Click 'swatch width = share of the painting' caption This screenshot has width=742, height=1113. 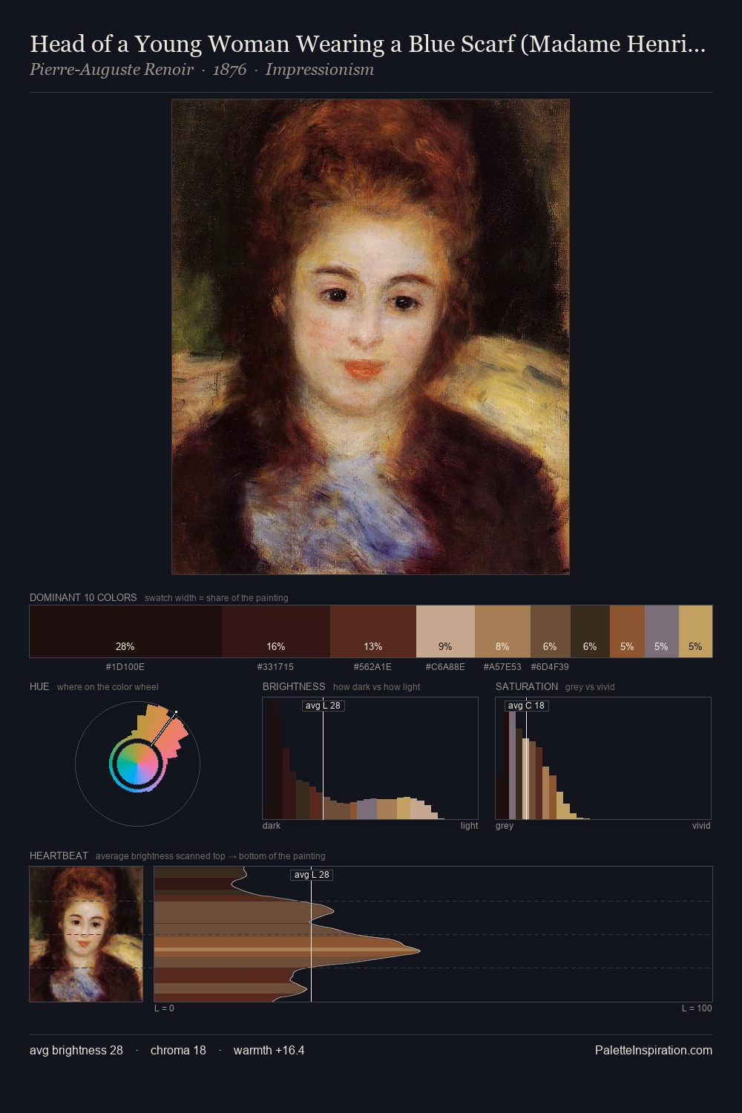coord(216,598)
